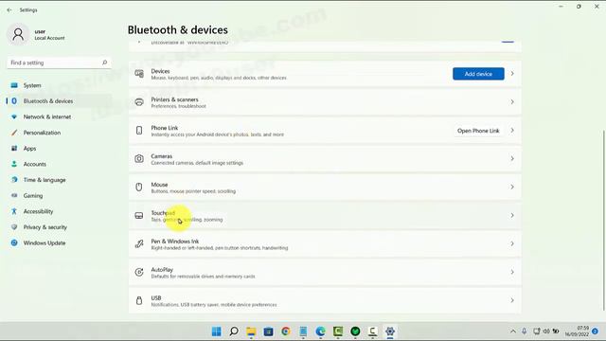The height and width of the screenshot is (341, 606).
Task: Click the Open Phone Link button
Action: point(478,131)
